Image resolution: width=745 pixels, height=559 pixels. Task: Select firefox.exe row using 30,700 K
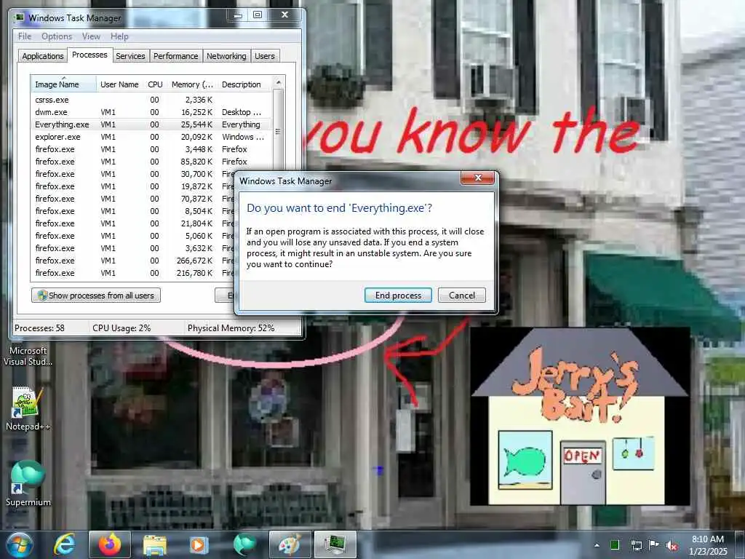[133, 174]
